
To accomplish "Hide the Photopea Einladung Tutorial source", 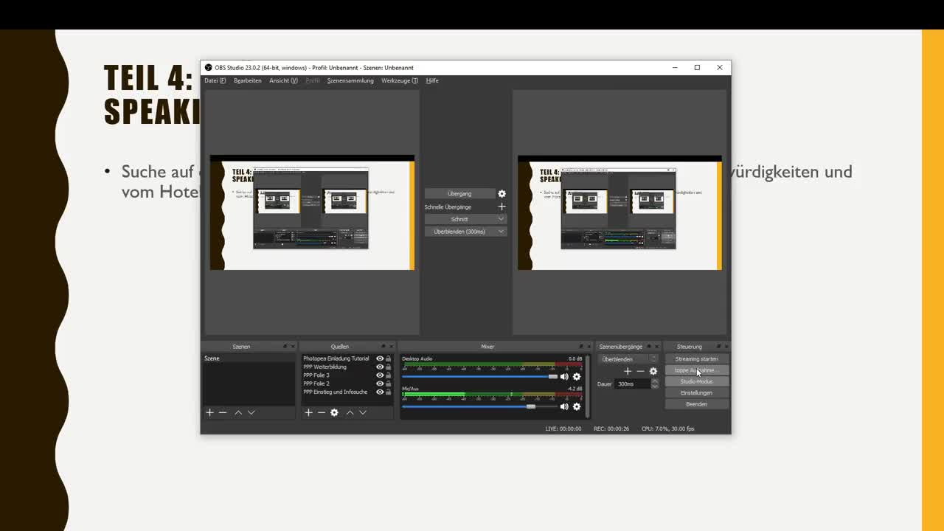I will (380, 358).
